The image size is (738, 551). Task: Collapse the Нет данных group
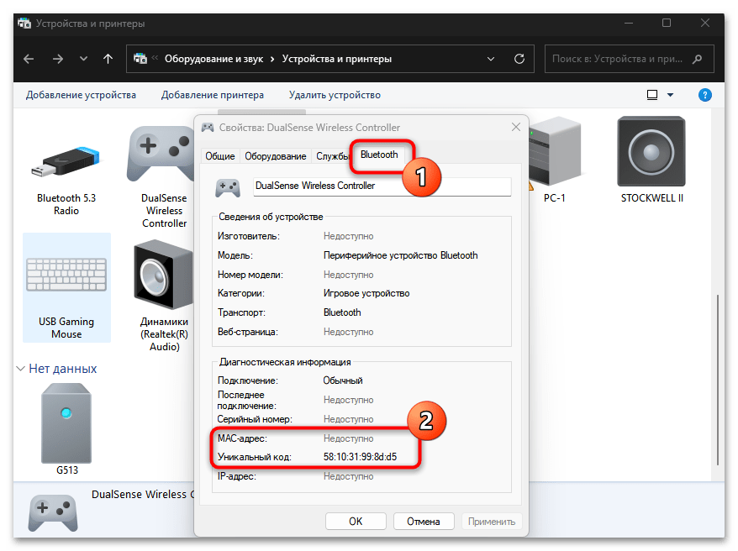pyautogui.click(x=20, y=369)
